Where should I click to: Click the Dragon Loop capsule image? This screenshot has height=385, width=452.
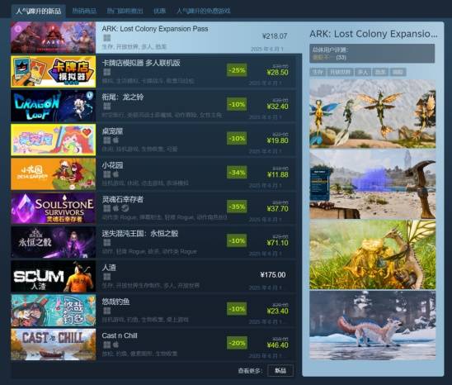(x=53, y=106)
